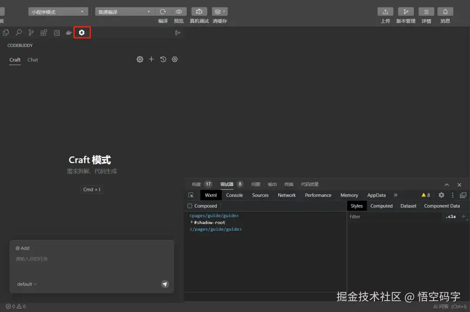Click the Docker whale icon in the sidebar
This screenshot has width=470, height=312.
coord(69,32)
